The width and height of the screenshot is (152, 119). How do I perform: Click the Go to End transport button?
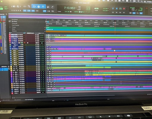coord(124,12)
